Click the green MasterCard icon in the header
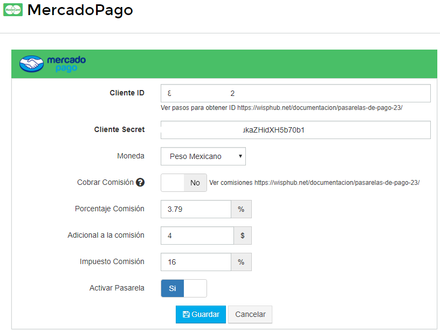 13,10
